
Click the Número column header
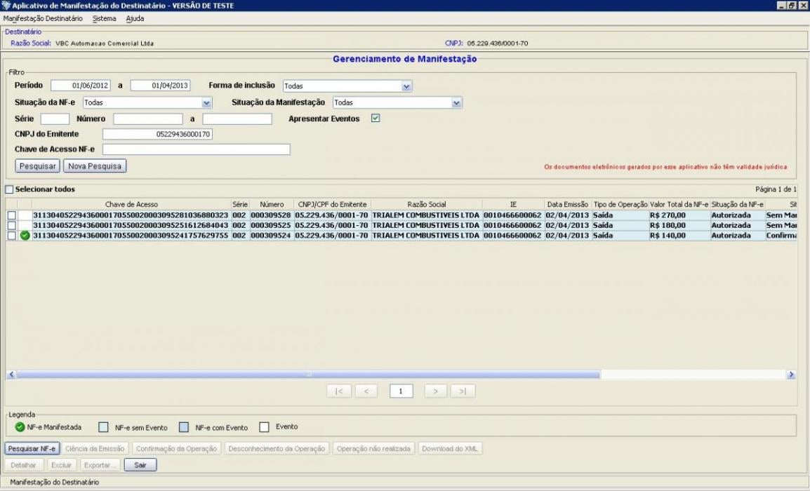[272, 204]
